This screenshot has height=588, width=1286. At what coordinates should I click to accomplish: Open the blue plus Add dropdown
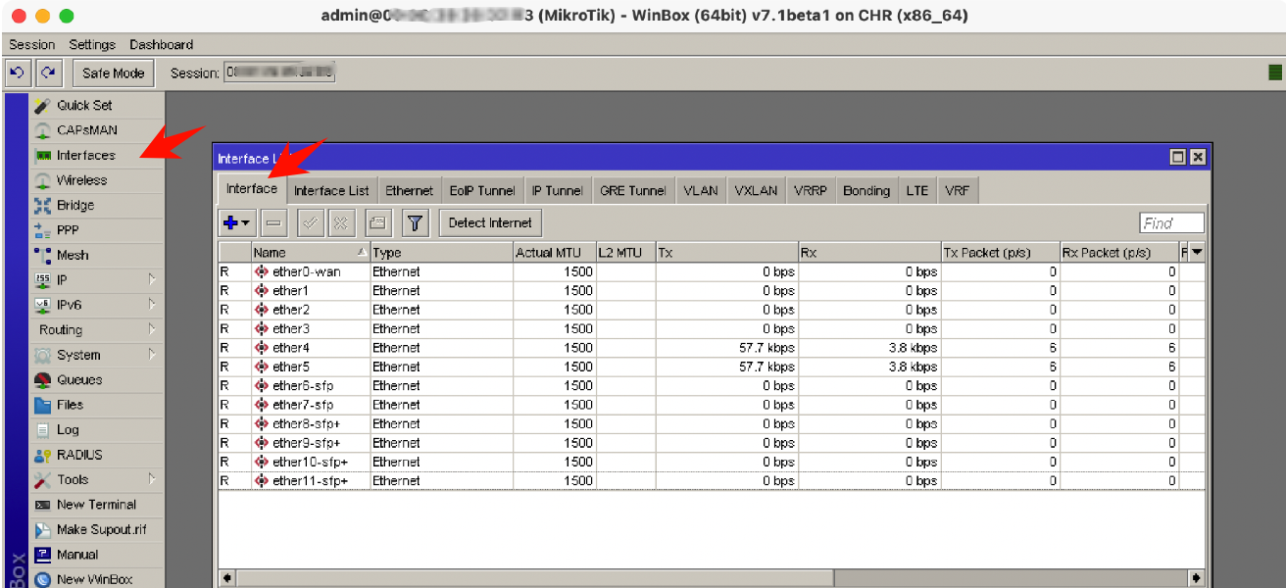(x=237, y=223)
